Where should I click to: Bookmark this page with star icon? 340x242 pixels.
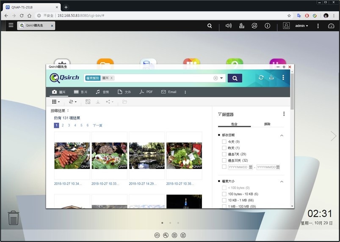pos(289,16)
